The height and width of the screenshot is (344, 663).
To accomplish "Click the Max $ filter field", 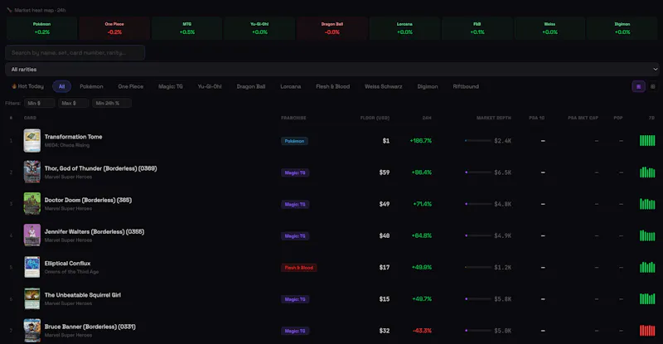I will [x=74, y=103].
